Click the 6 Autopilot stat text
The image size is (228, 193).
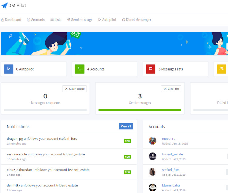pyautogui.click(x=25, y=69)
